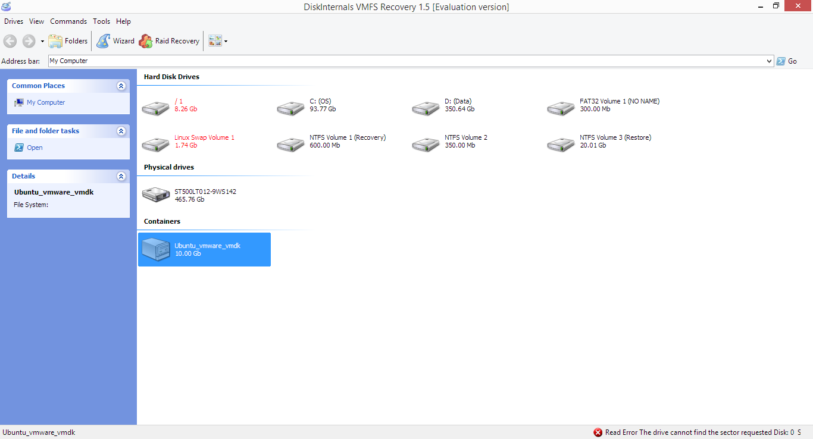Click 'File System:' label in Details
This screenshot has height=439, width=813.
click(31, 205)
